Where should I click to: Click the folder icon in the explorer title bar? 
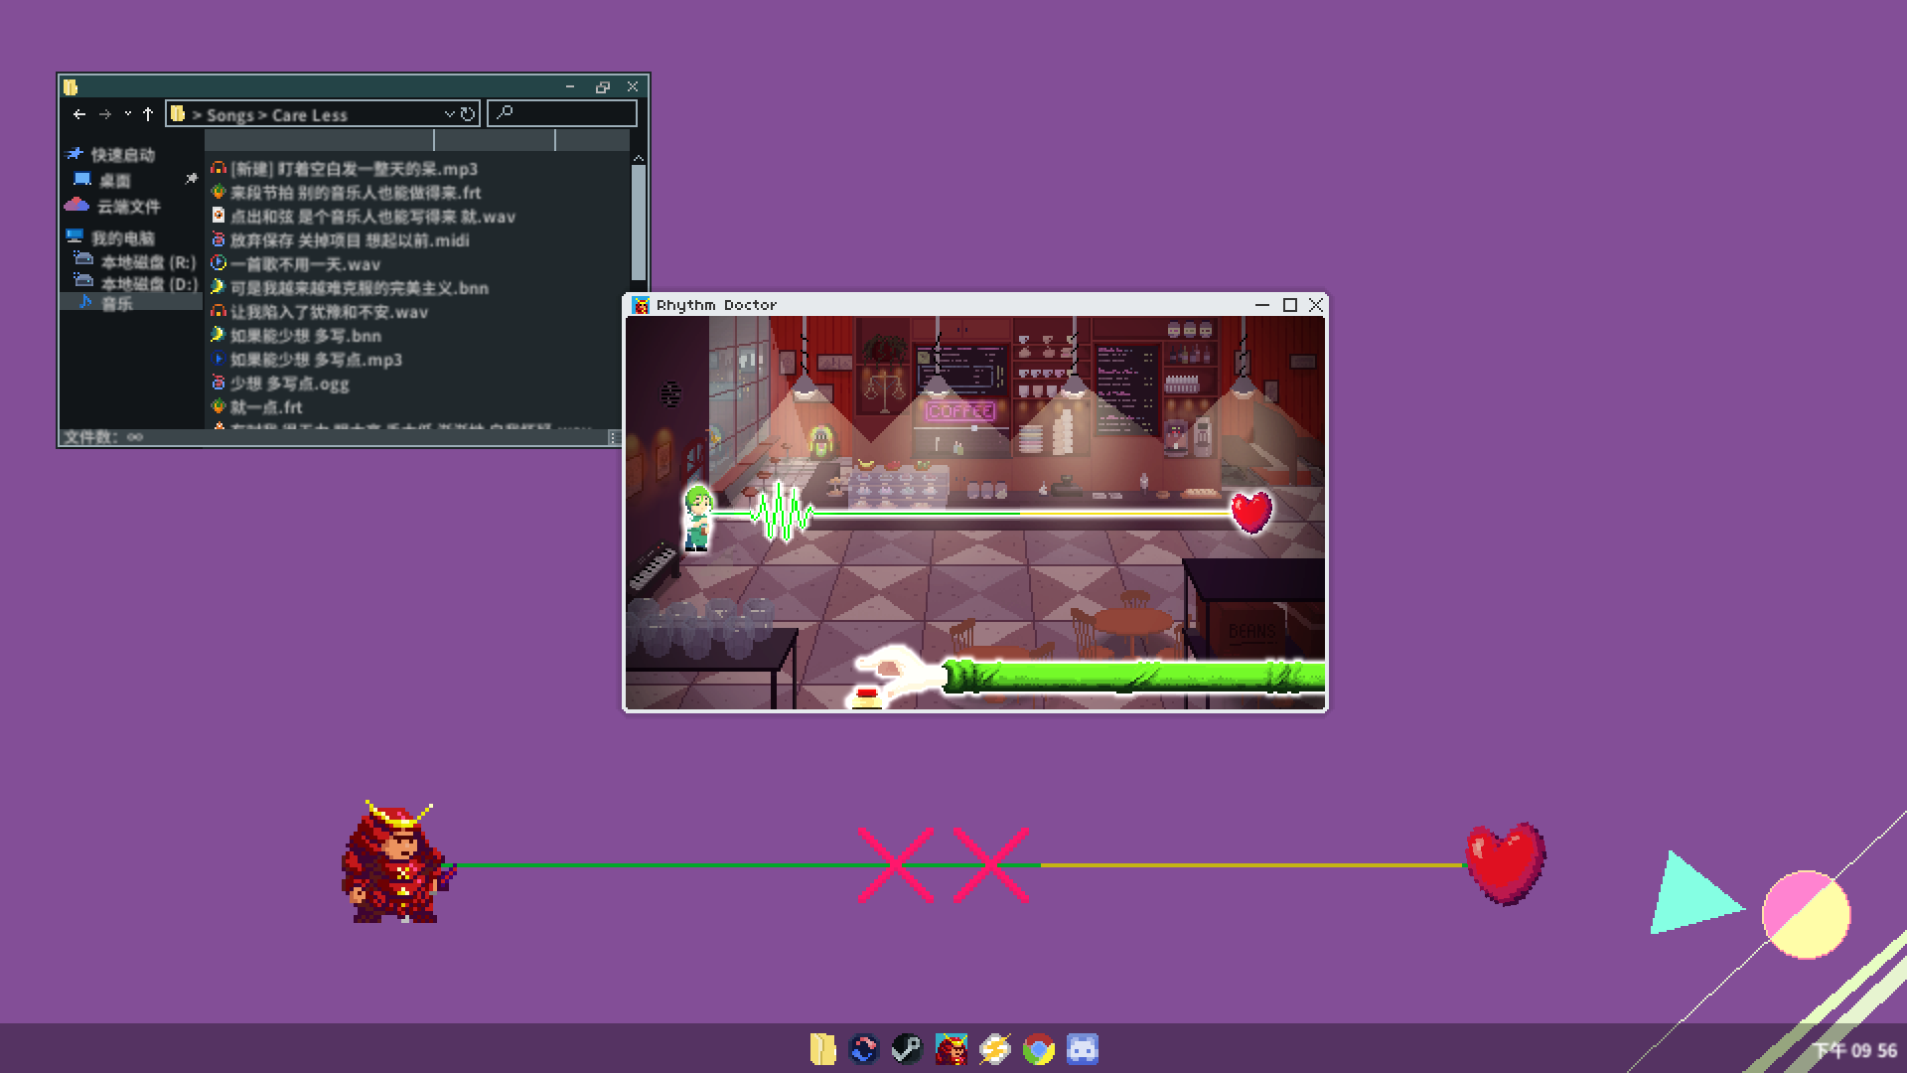coord(71,87)
